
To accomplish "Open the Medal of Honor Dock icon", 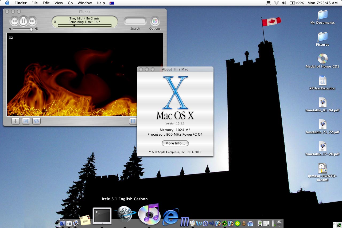I will tap(244, 223).
